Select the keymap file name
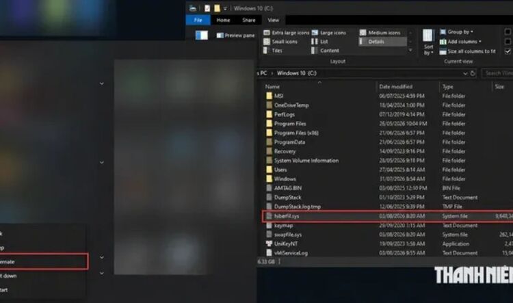 point(283,225)
